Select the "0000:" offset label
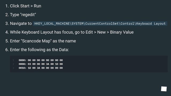The width and height of the screenshot is (171, 96). (22, 60)
